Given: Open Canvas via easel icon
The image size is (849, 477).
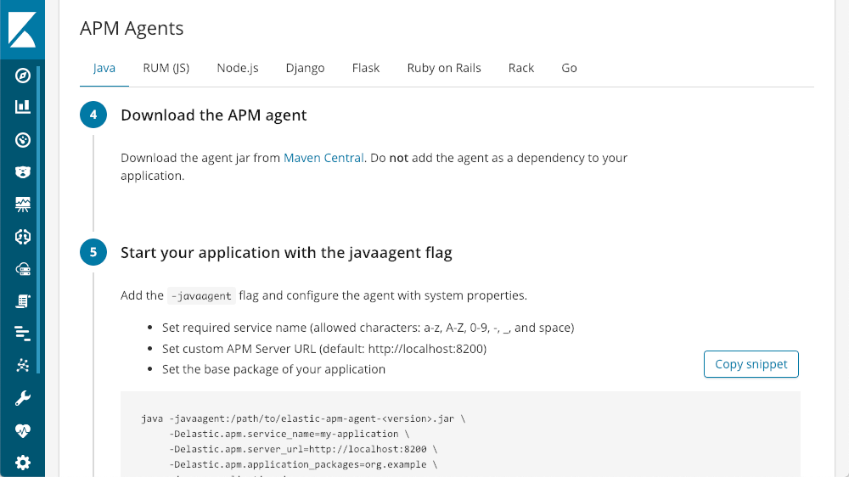Looking at the screenshot, I should pyautogui.click(x=22, y=204).
